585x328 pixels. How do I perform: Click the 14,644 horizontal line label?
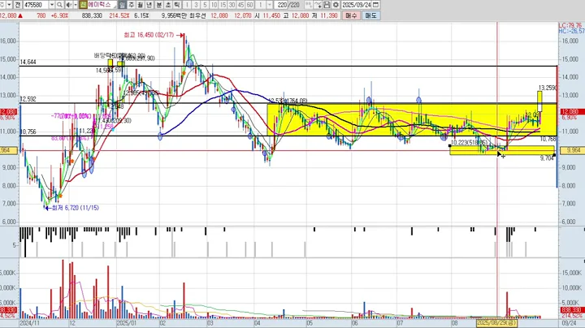click(28, 63)
